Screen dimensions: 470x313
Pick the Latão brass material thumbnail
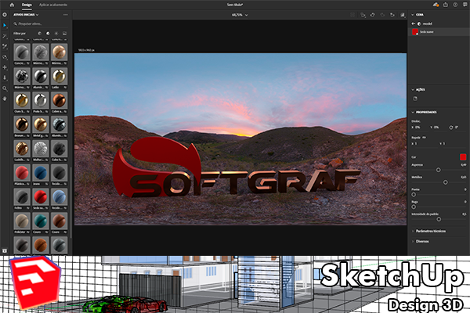click(59, 77)
